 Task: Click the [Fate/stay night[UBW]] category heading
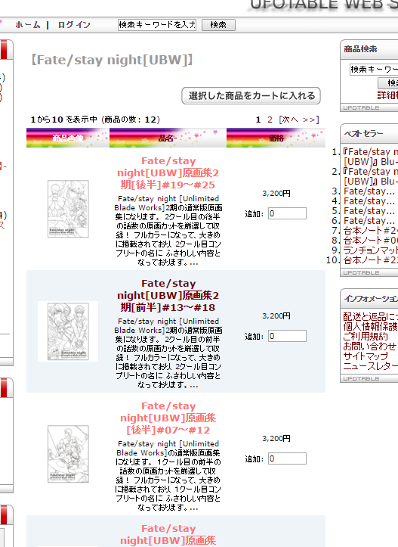(x=112, y=60)
